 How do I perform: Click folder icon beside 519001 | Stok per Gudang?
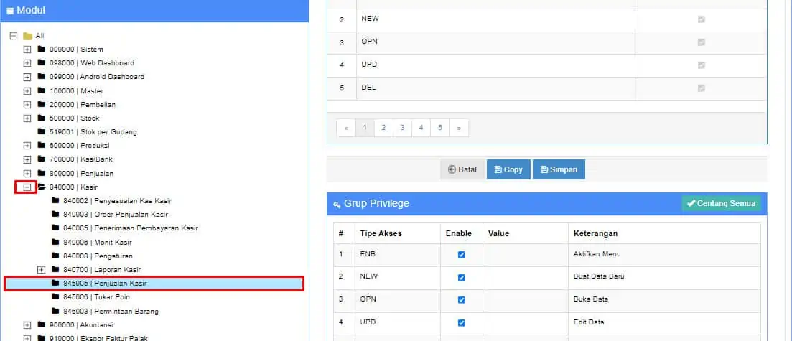tap(41, 132)
